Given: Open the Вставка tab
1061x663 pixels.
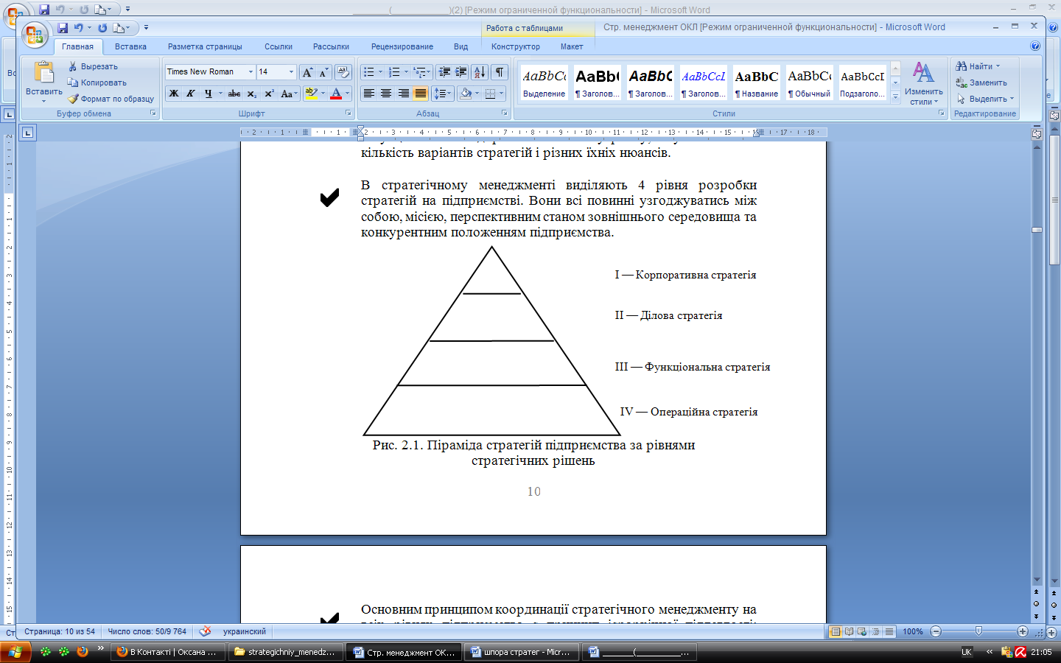Looking at the screenshot, I should tap(130, 46).
